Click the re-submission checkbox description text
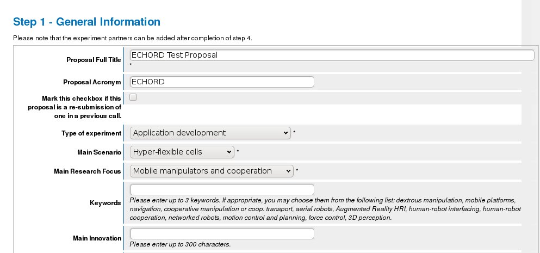Screen dimensions: 540x253 pos(75,107)
